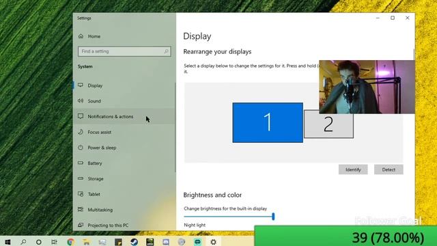
Task: Click the Detect button
Action: pos(389,169)
